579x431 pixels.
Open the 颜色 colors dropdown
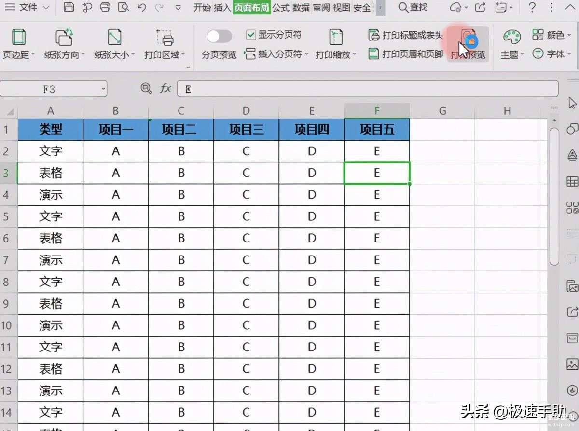coord(569,35)
